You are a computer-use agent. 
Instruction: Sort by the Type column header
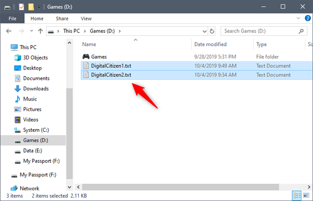point(261,44)
